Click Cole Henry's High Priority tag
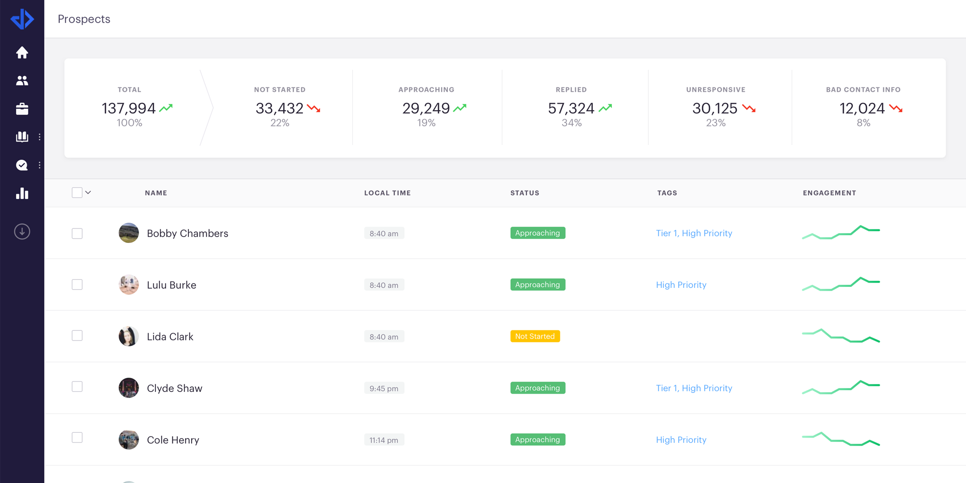The height and width of the screenshot is (483, 966). pyautogui.click(x=681, y=440)
